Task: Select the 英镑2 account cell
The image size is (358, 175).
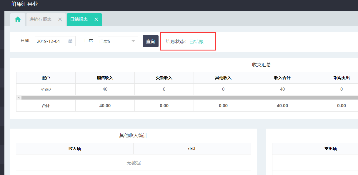Action: (x=46, y=89)
